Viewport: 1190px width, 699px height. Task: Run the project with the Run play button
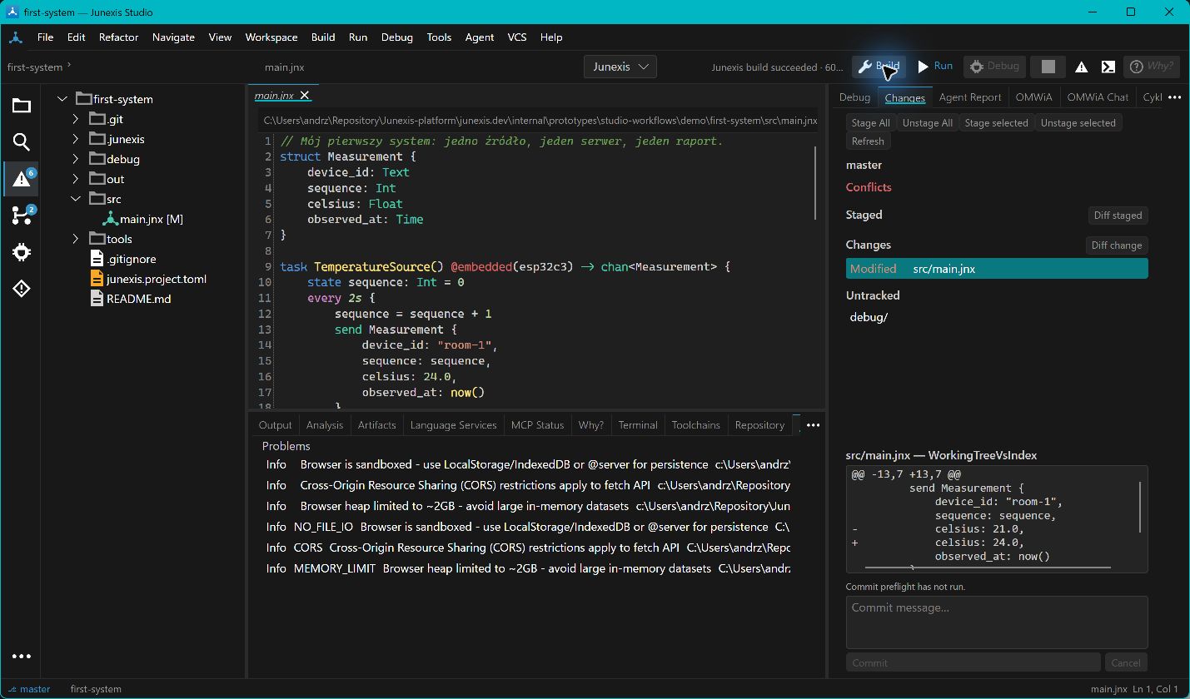tap(934, 67)
